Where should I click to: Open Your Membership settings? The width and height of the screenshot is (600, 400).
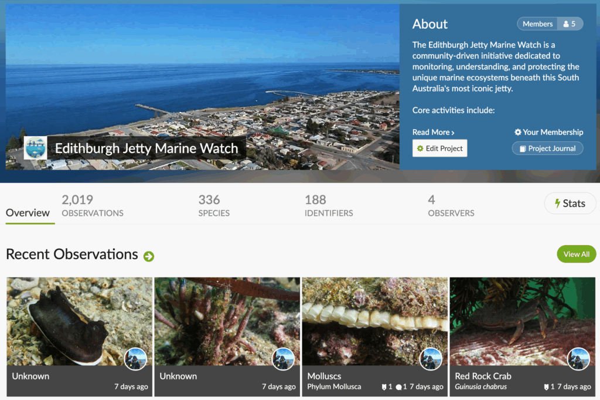[548, 133]
